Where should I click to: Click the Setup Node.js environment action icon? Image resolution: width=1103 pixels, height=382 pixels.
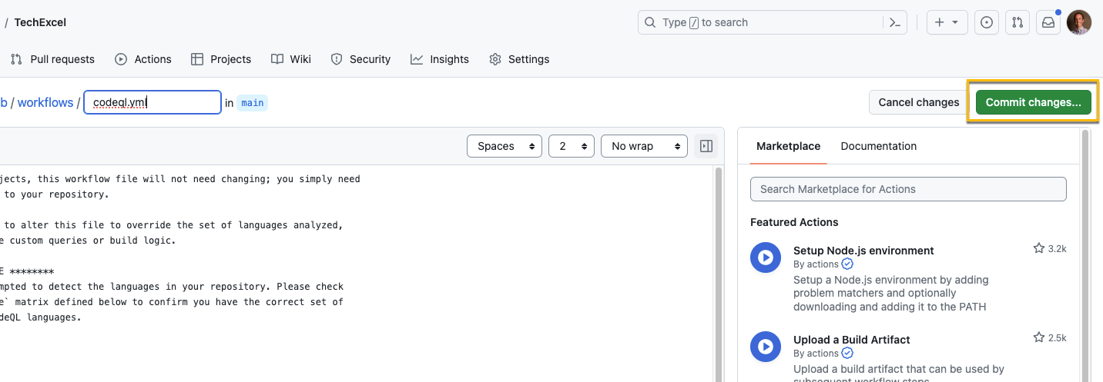click(766, 257)
